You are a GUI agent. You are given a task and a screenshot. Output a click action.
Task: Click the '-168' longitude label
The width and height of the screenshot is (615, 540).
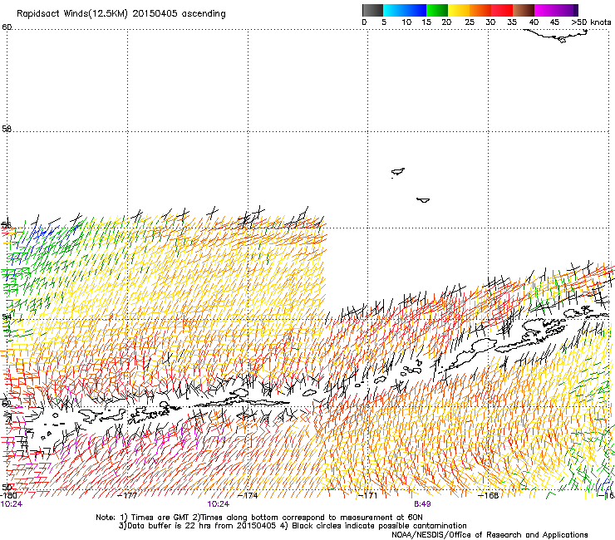[x=489, y=495]
